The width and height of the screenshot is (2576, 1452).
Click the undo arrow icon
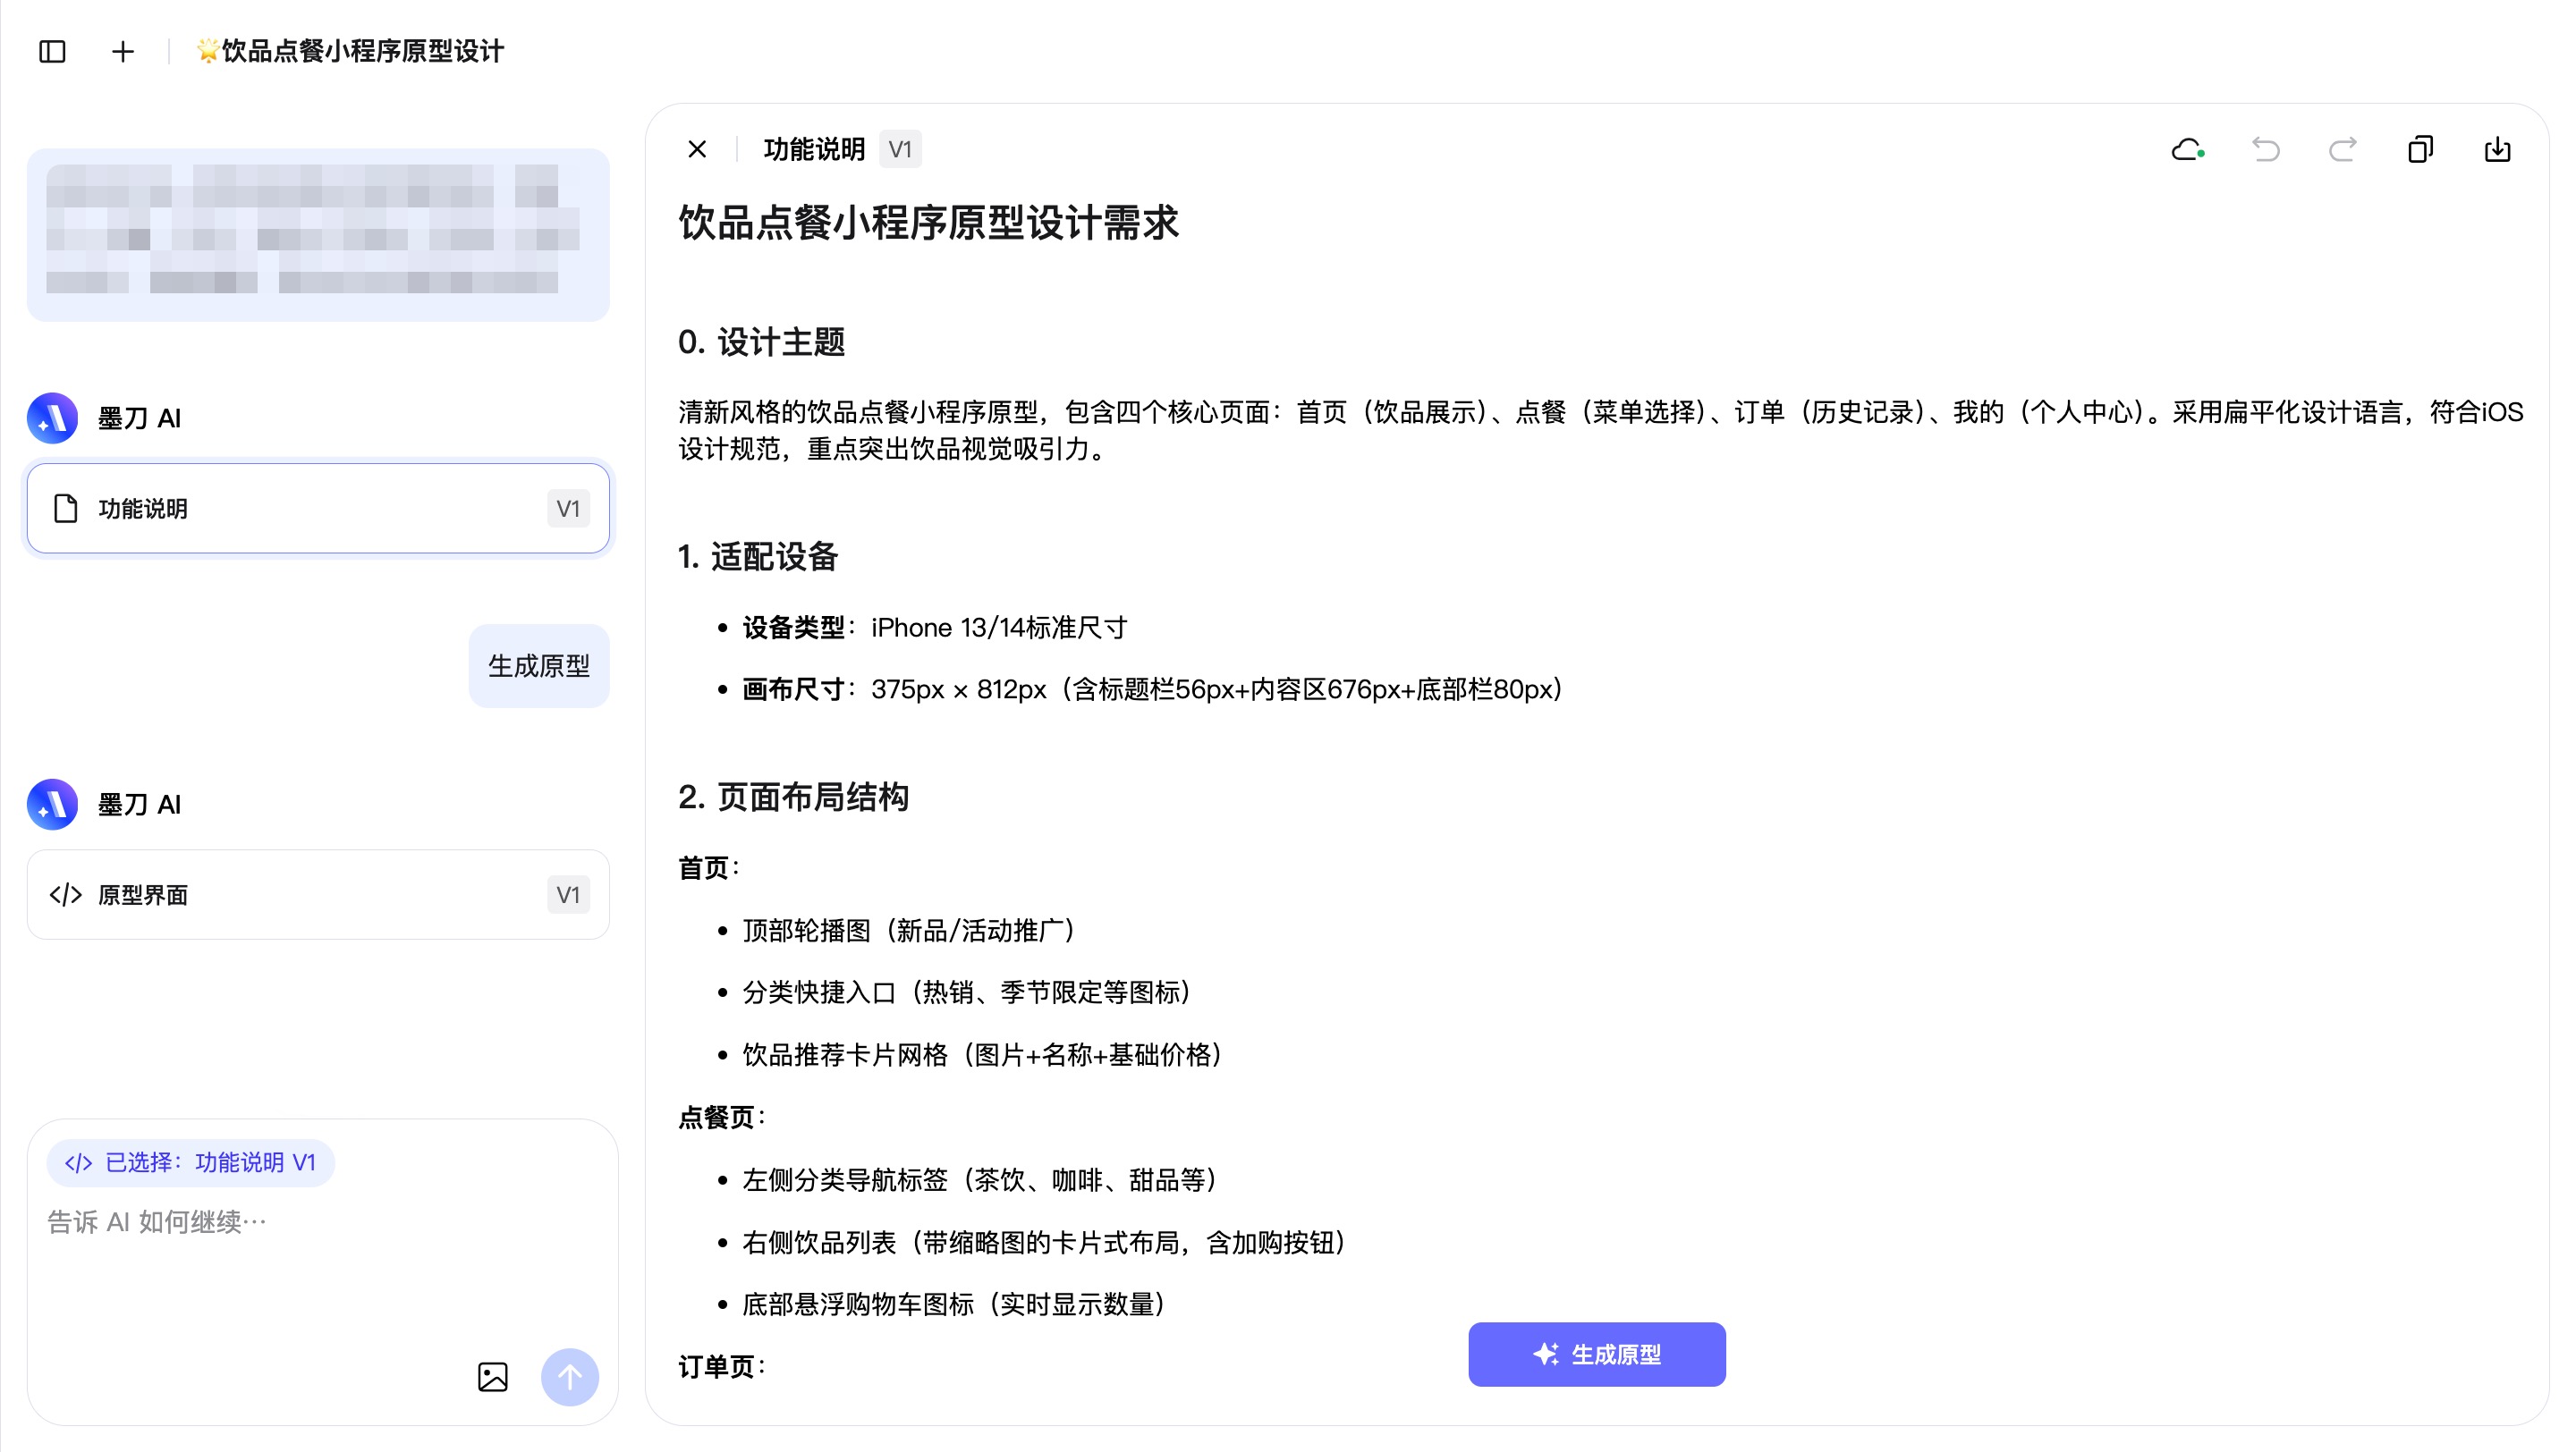[x=2265, y=150]
